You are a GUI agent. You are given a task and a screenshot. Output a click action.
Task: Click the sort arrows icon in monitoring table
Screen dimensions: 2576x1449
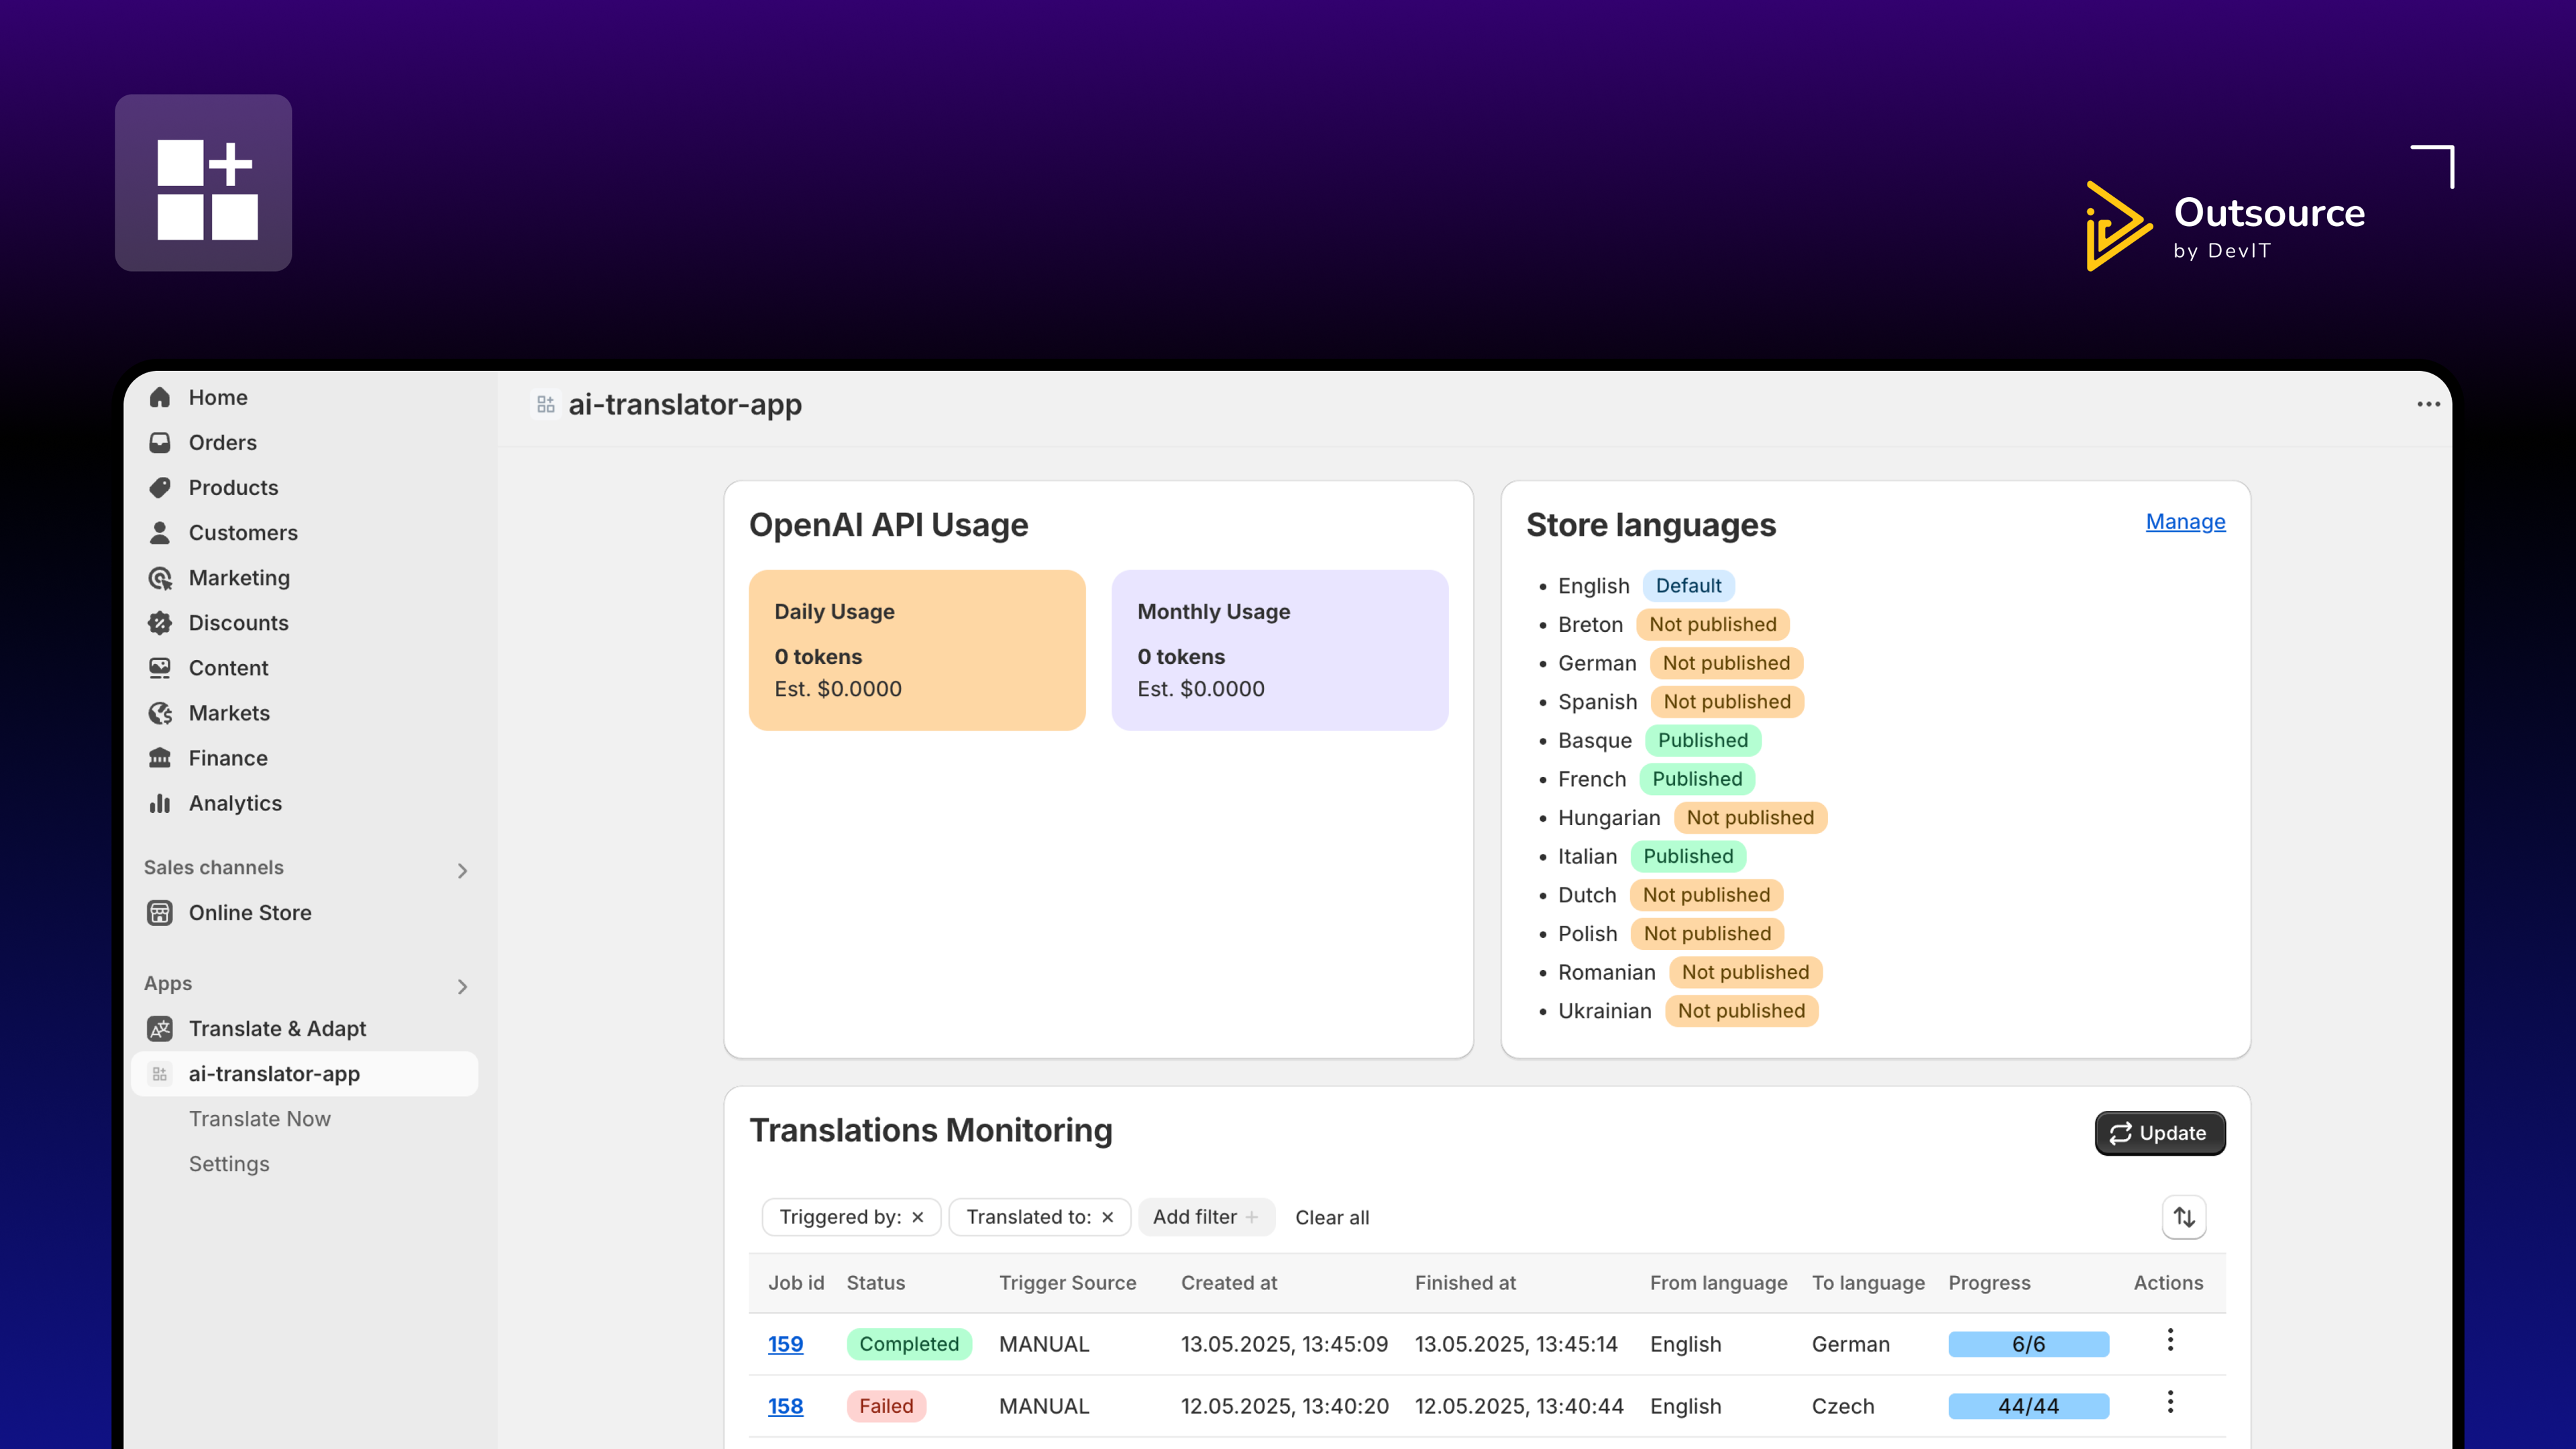point(2184,1217)
